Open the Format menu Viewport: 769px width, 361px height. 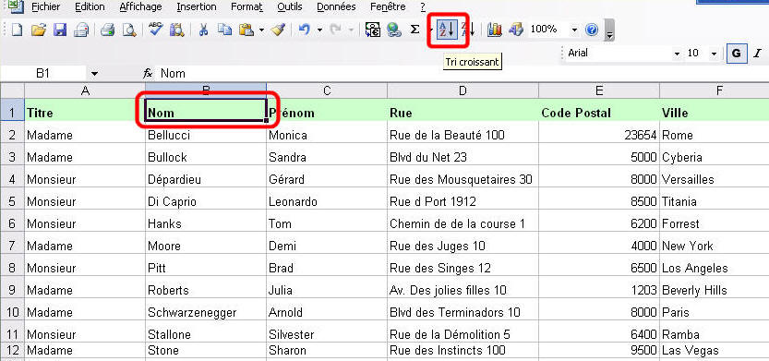click(246, 6)
